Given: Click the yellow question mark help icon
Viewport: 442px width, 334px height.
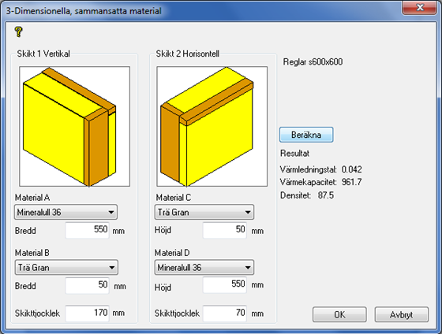Looking at the screenshot, I should click(x=19, y=32).
